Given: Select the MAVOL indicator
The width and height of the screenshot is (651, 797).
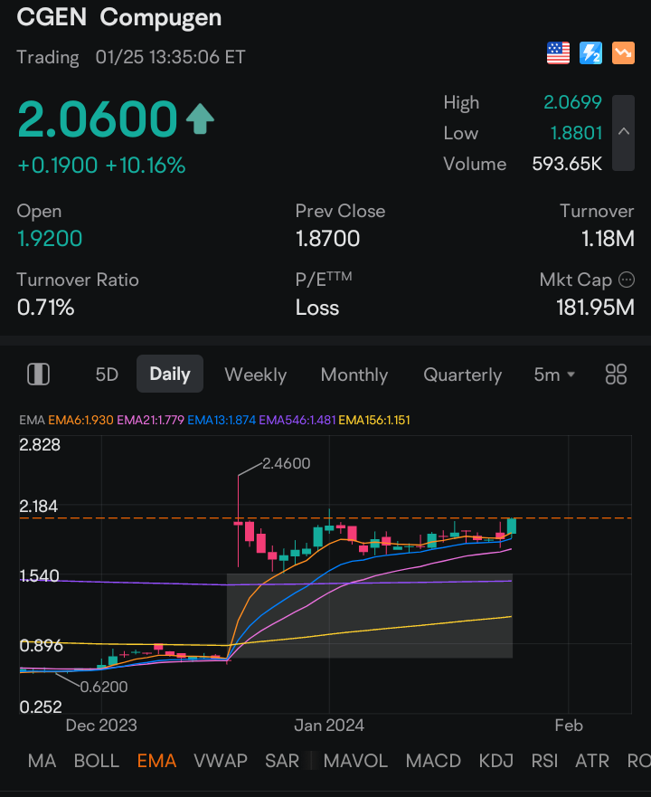Looking at the screenshot, I should point(355,761).
